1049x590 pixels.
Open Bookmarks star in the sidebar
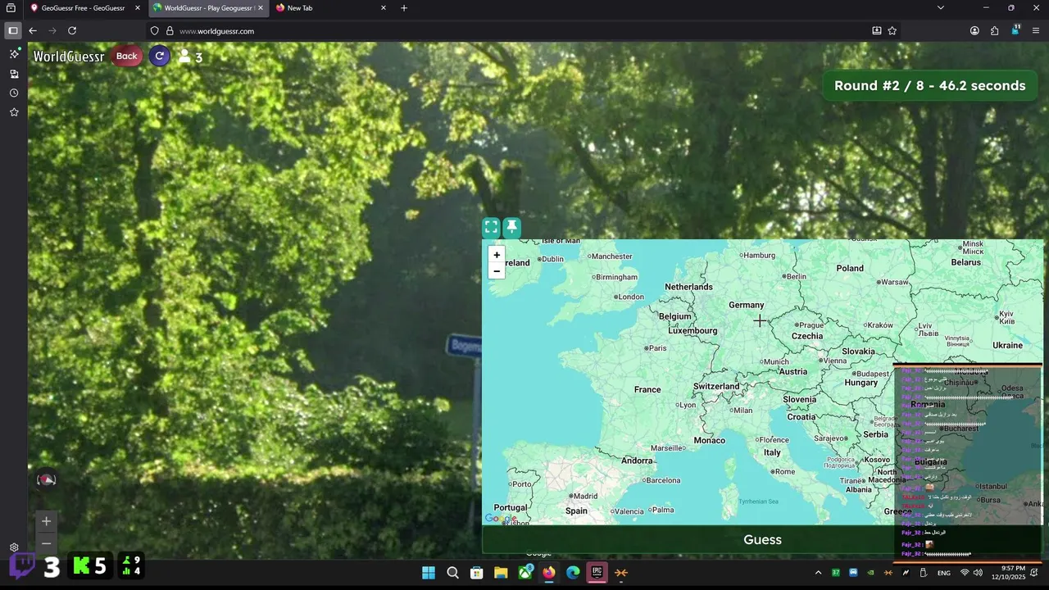pyautogui.click(x=14, y=111)
